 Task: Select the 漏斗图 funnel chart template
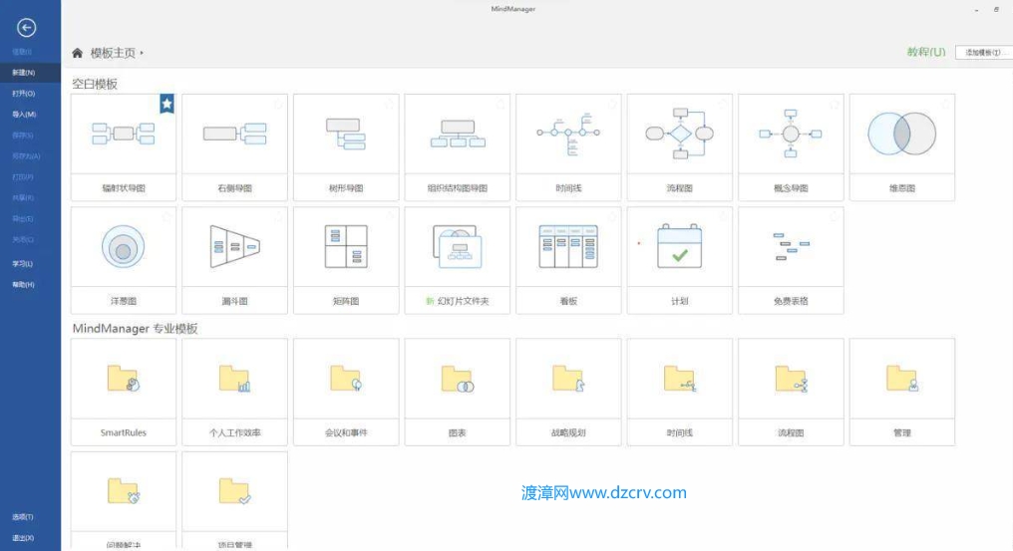click(x=234, y=260)
